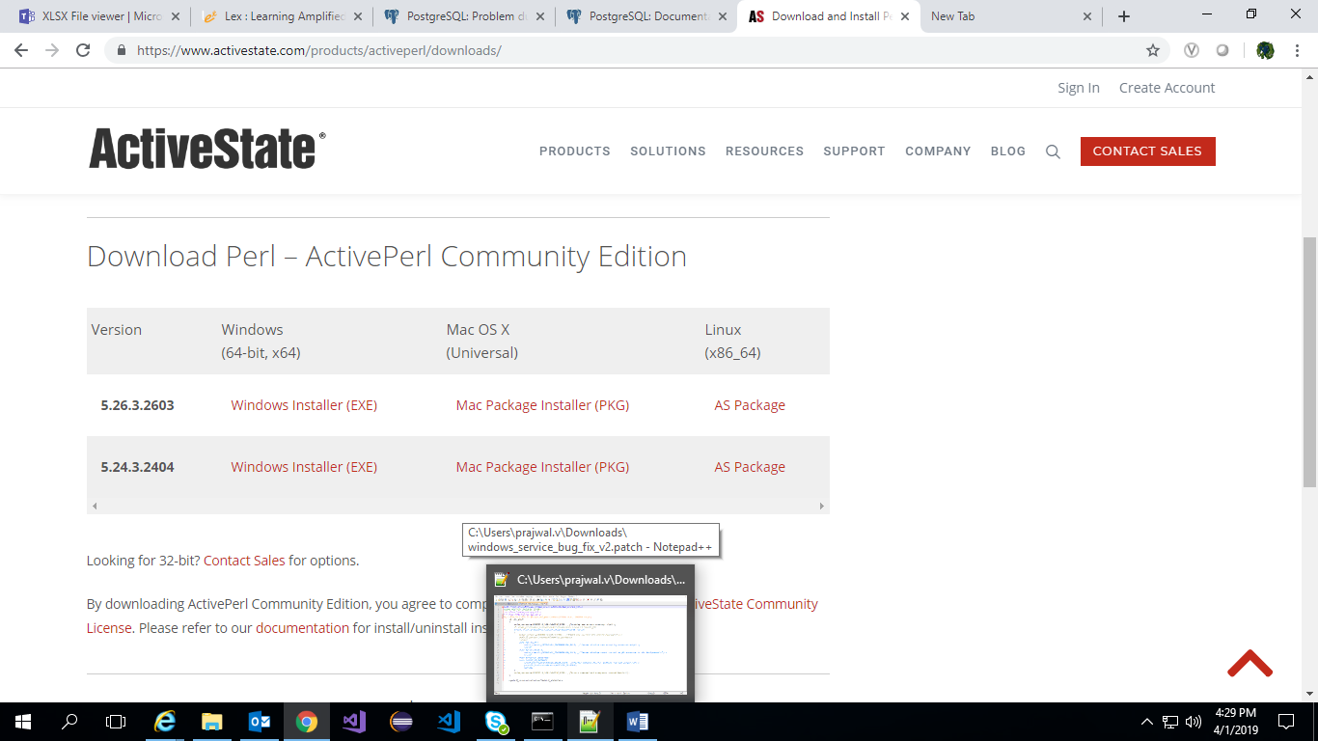Open Skype from the taskbar
Image resolution: width=1318 pixels, height=741 pixels.
tap(496, 721)
